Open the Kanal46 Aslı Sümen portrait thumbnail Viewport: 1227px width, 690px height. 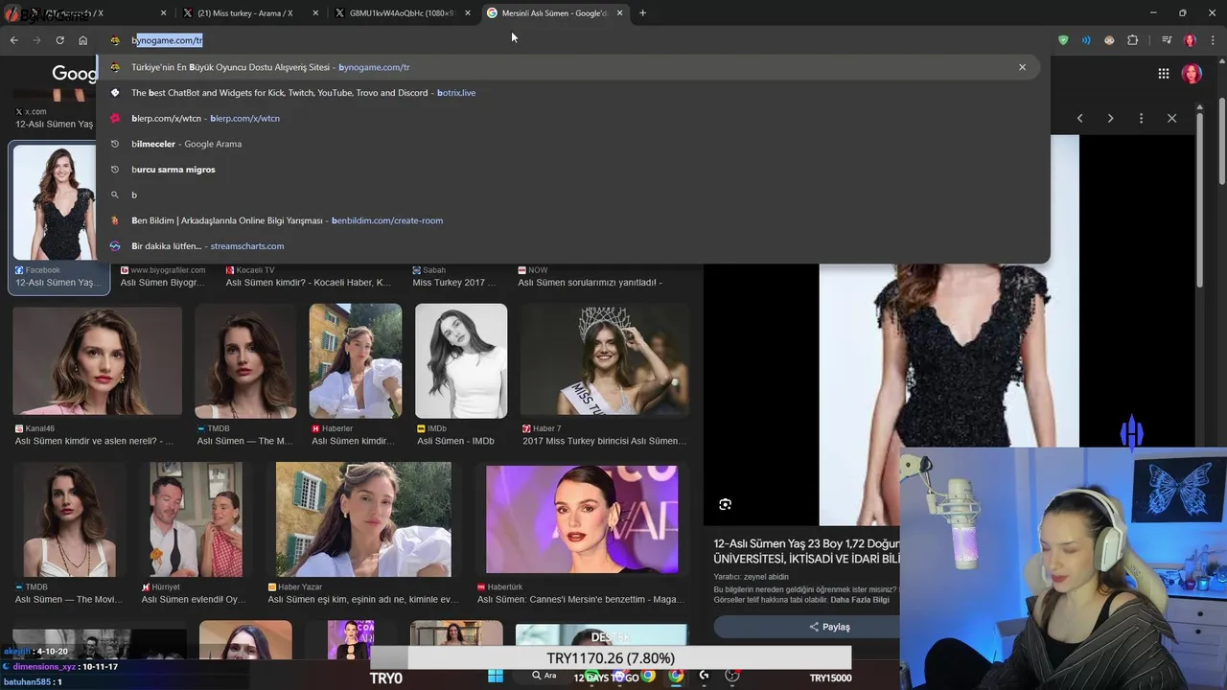coord(97,360)
